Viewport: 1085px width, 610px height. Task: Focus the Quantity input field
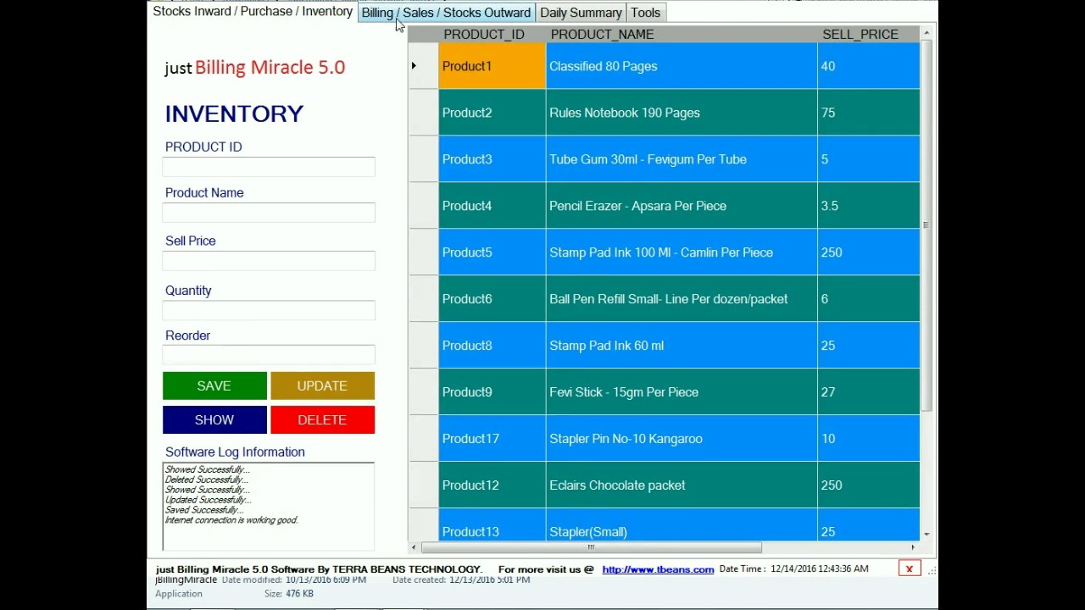click(x=269, y=310)
